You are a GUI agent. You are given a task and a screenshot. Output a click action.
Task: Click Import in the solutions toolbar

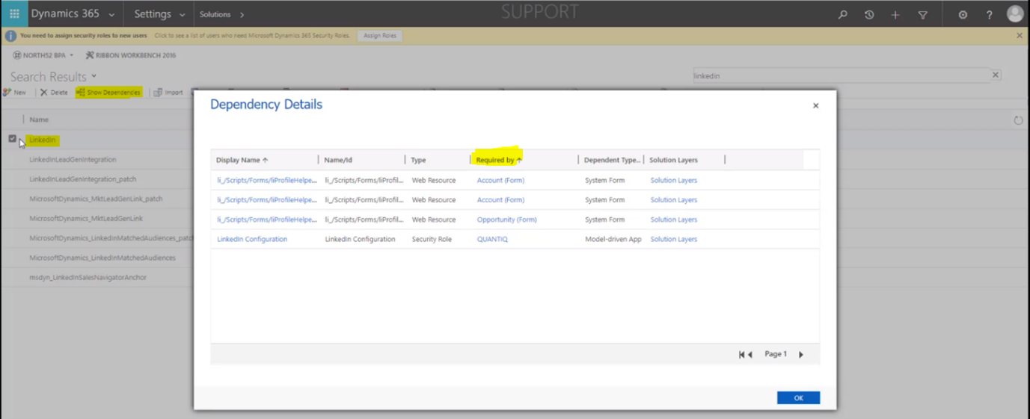tap(168, 93)
